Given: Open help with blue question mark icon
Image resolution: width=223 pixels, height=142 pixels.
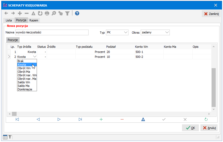Looking at the screenshot, I should [77, 13].
